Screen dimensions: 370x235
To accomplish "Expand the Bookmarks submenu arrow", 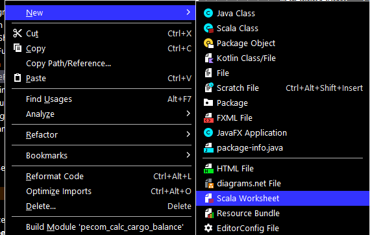I will pyautogui.click(x=188, y=155).
